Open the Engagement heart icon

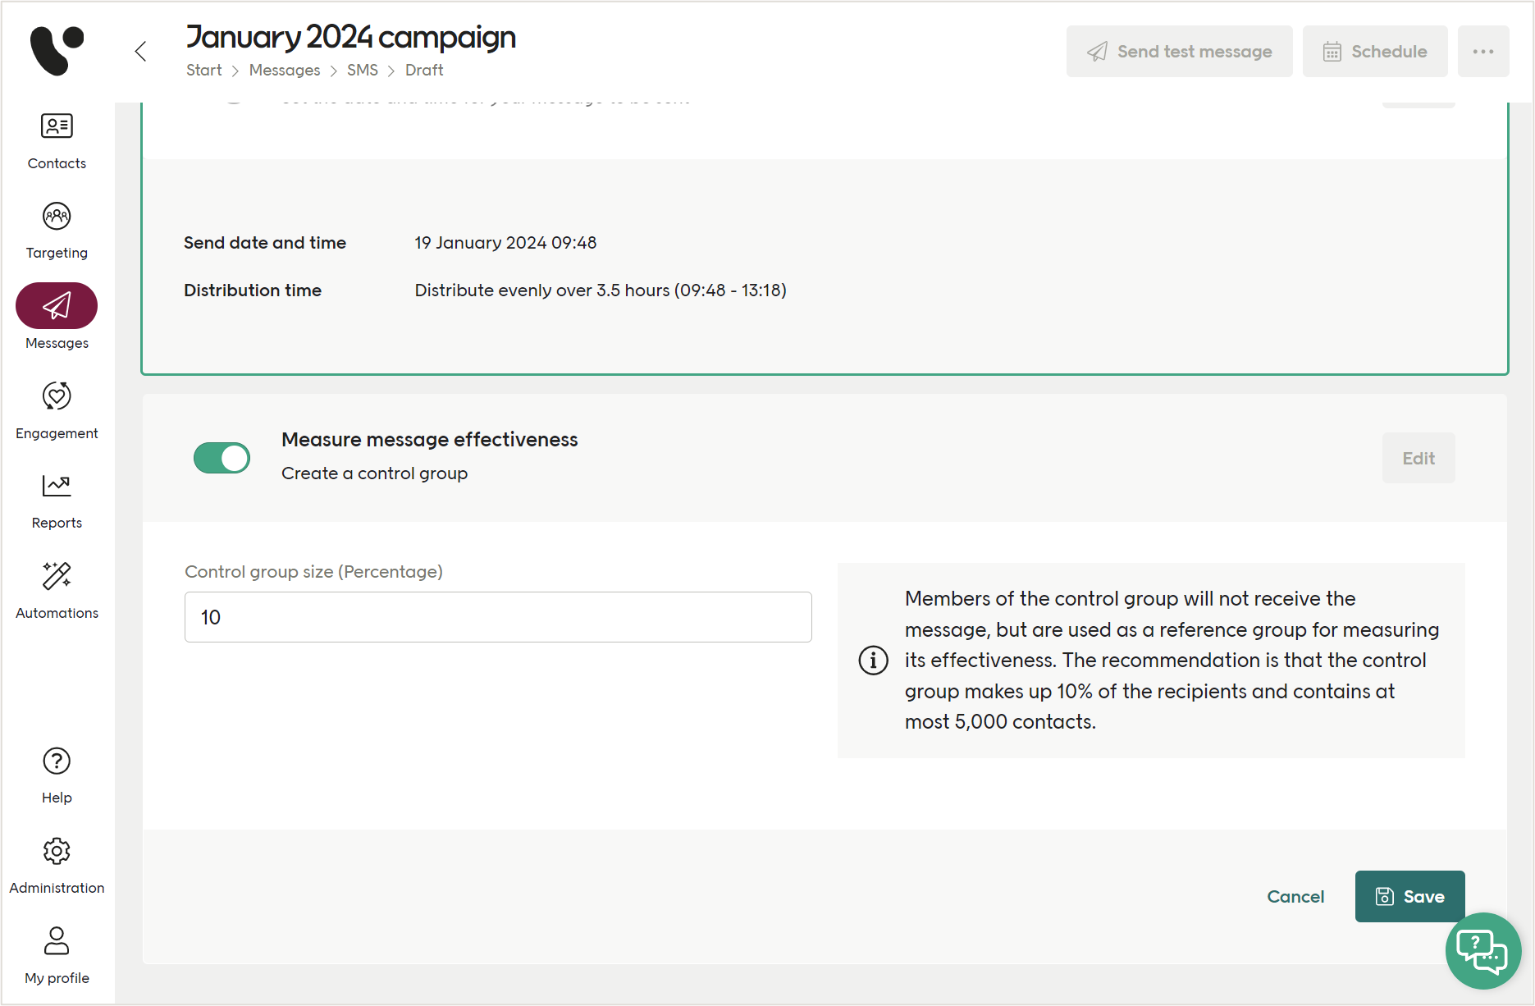(x=57, y=396)
